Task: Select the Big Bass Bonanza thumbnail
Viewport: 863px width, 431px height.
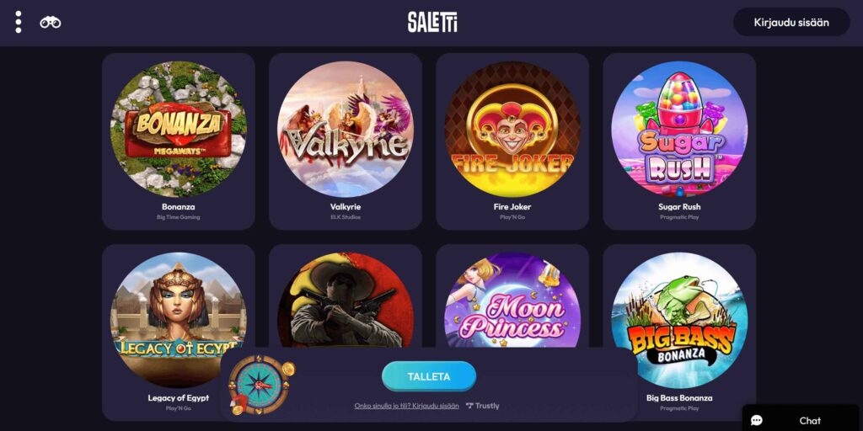Action: click(680, 321)
